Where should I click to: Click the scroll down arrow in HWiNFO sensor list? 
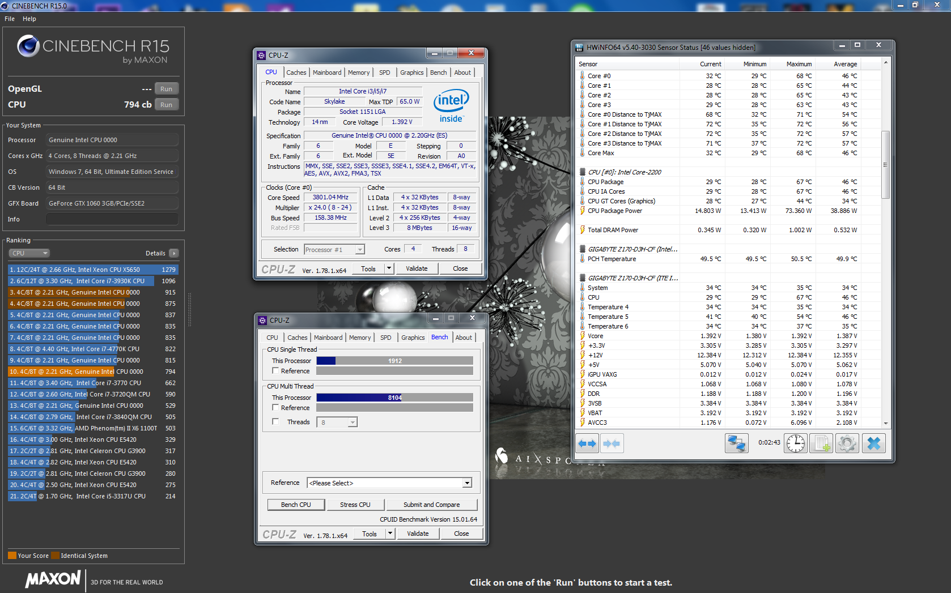[x=885, y=423]
